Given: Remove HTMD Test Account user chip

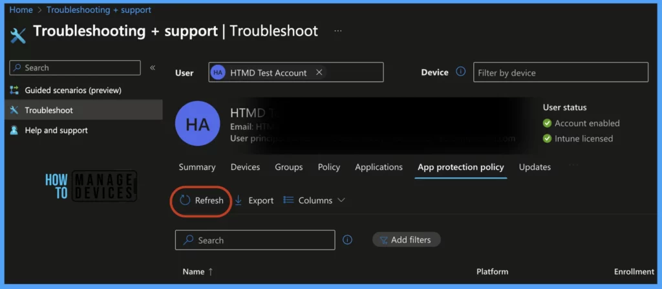Looking at the screenshot, I should (x=319, y=72).
